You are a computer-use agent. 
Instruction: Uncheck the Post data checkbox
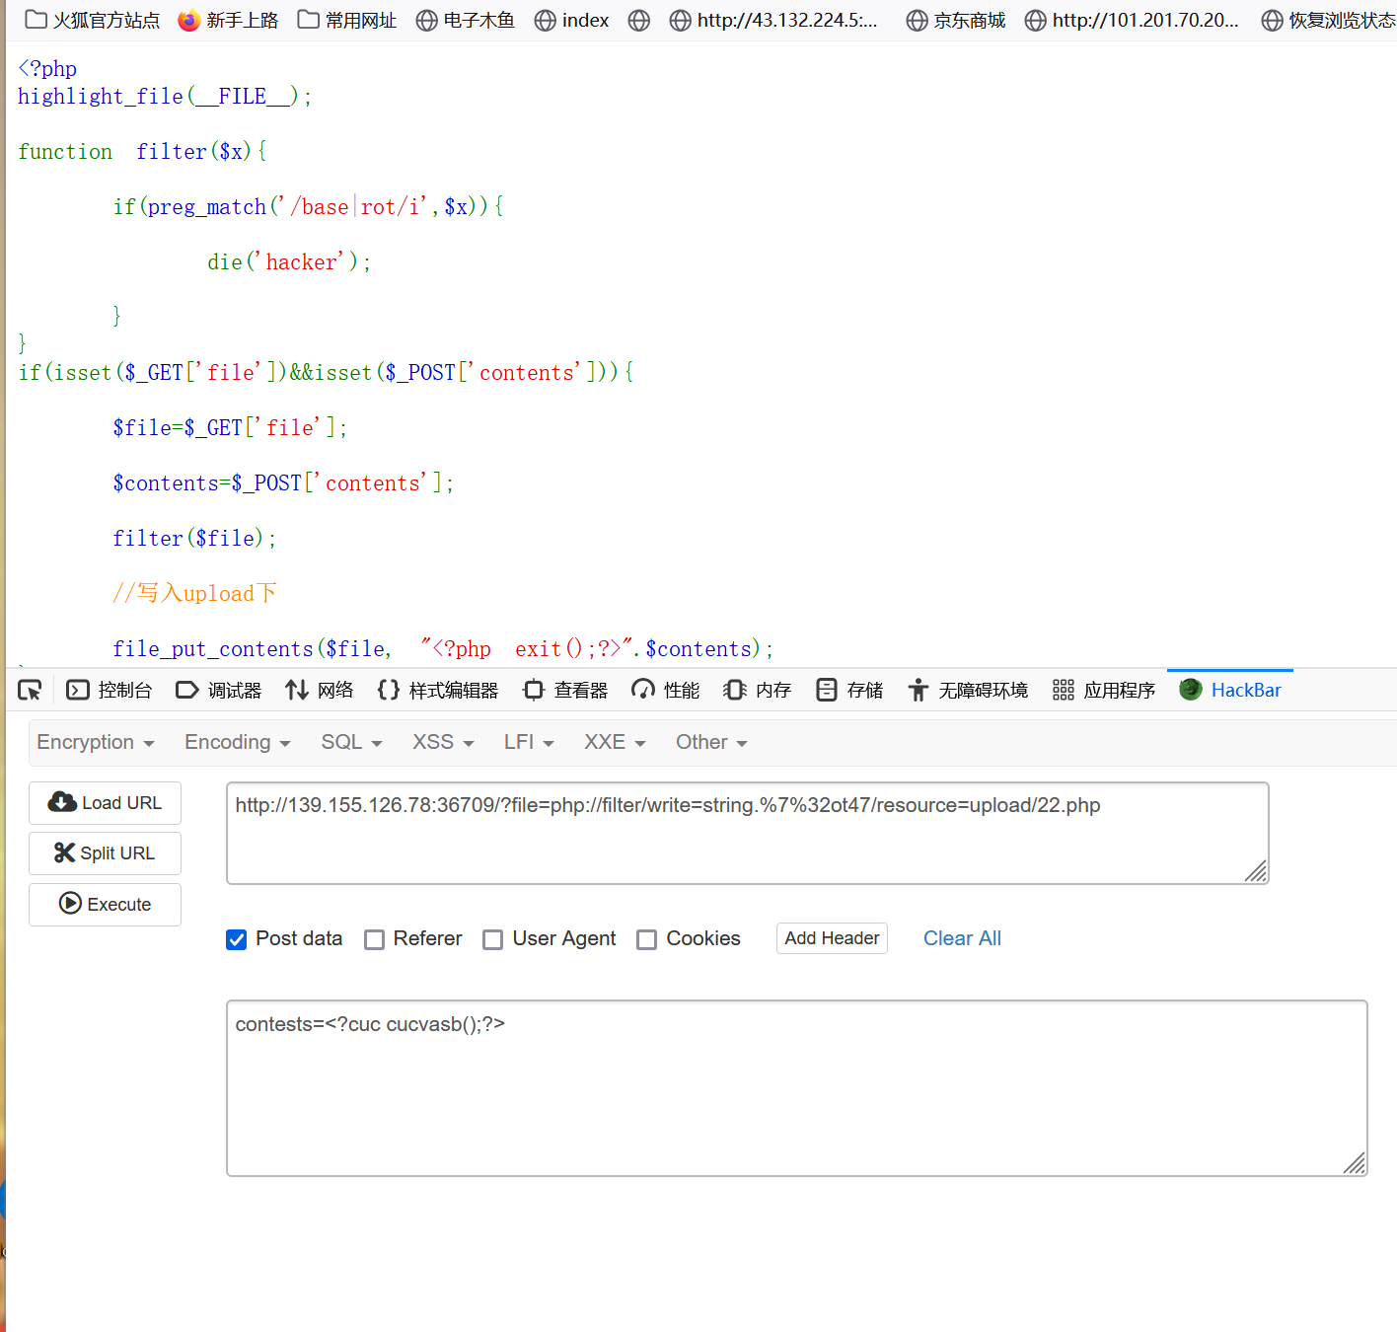(237, 939)
